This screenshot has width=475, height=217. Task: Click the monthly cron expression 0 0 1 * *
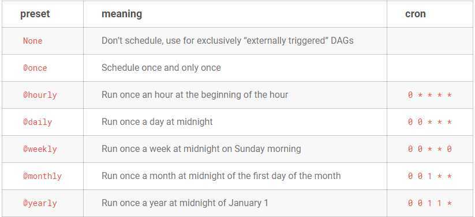click(429, 176)
